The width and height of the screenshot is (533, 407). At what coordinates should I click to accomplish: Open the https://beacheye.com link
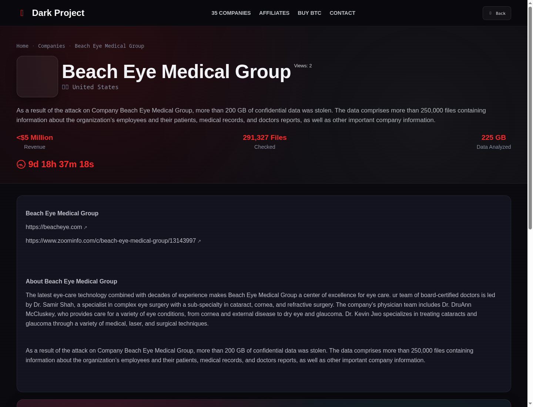click(x=54, y=227)
